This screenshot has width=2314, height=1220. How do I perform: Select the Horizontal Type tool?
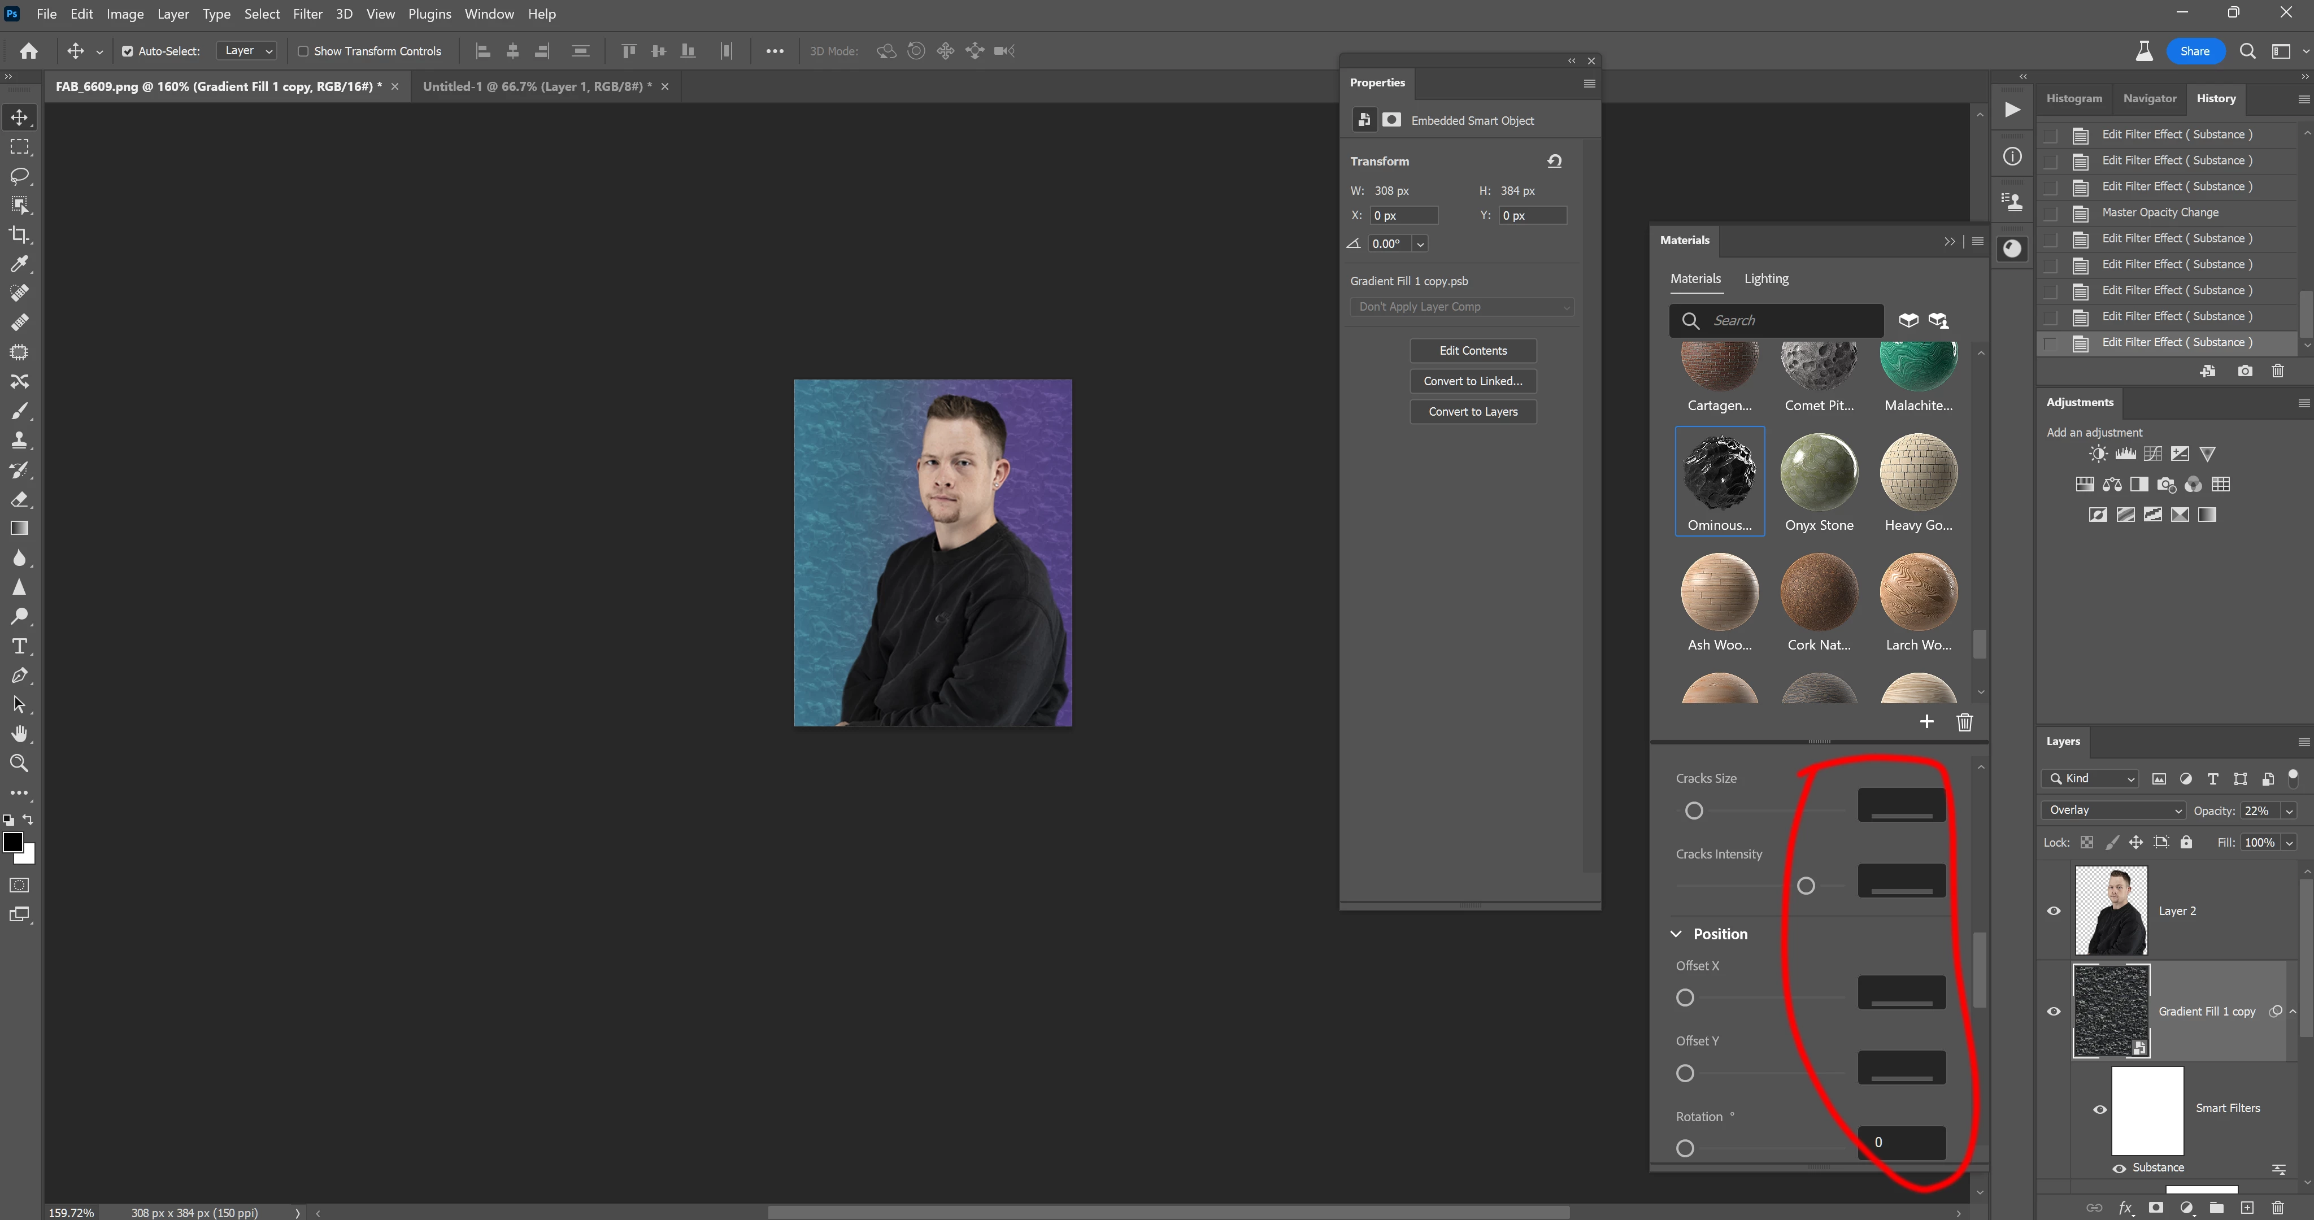(x=19, y=646)
